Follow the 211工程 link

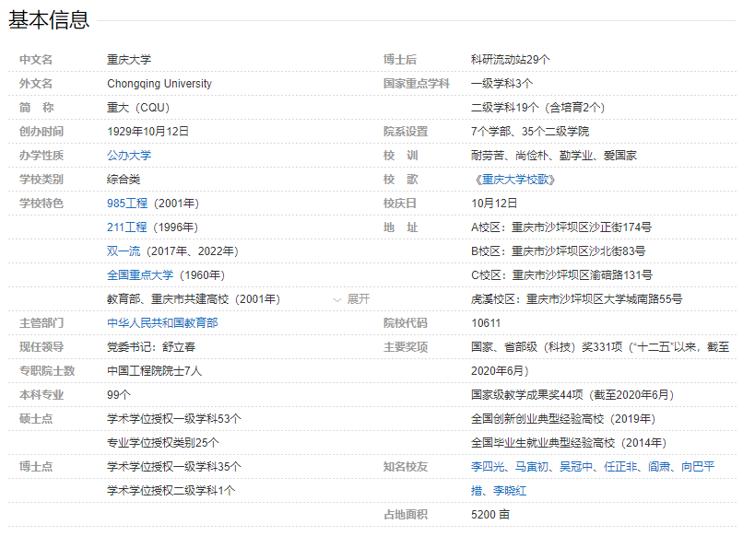coord(127,227)
